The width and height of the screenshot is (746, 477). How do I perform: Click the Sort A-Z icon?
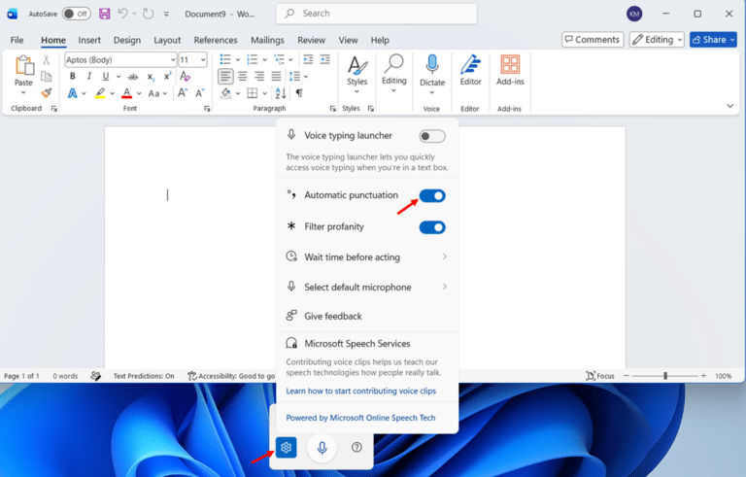[281, 93]
